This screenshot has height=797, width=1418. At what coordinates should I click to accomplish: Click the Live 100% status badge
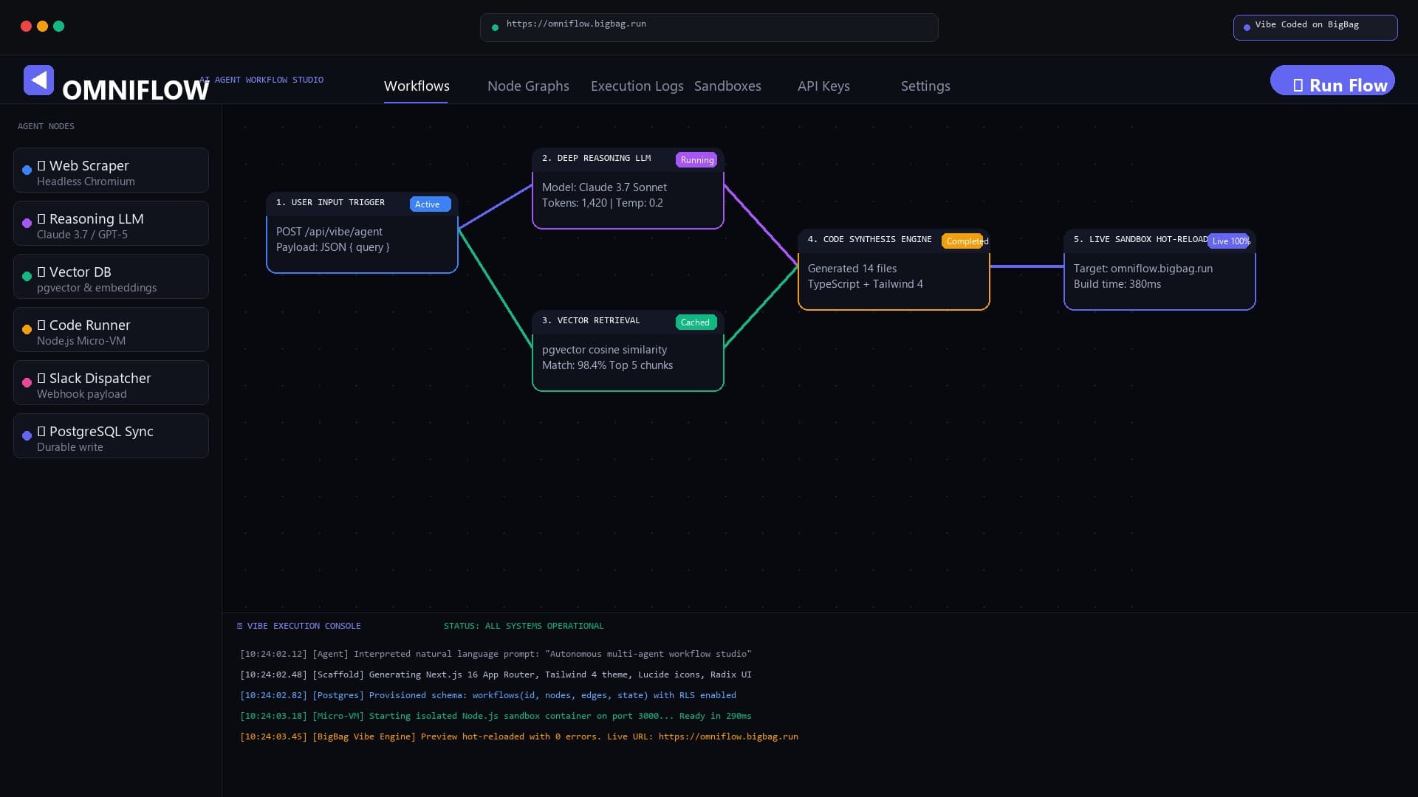(1229, 241)
